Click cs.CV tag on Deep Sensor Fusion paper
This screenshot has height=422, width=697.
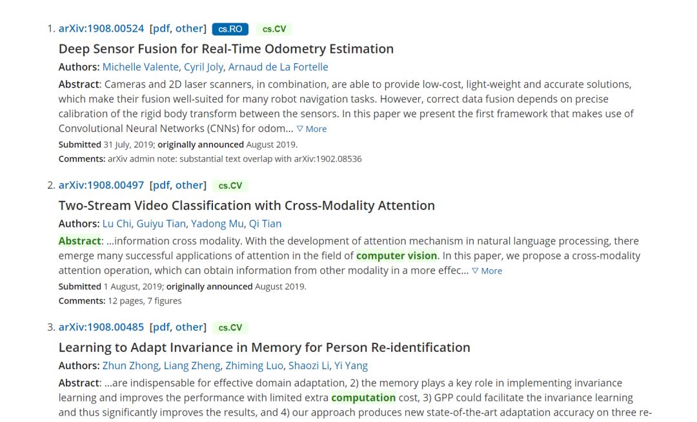tap(274, 29)
